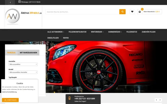Select the Fahrzeug tab
The image size is (167, 104).
tap(11, 53)
